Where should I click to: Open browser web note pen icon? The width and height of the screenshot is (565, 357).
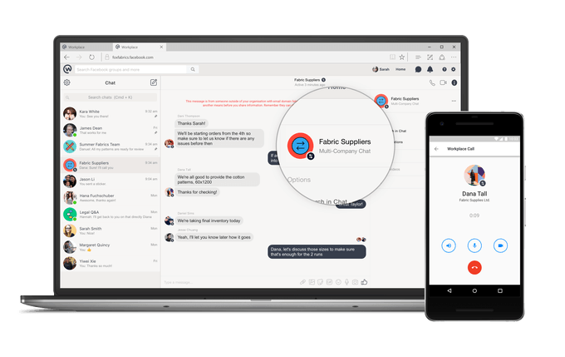pos(430,57)
